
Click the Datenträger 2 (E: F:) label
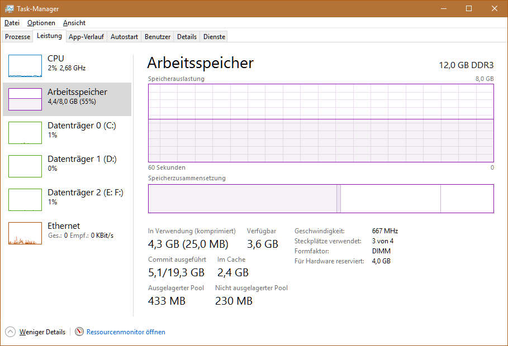86,193
